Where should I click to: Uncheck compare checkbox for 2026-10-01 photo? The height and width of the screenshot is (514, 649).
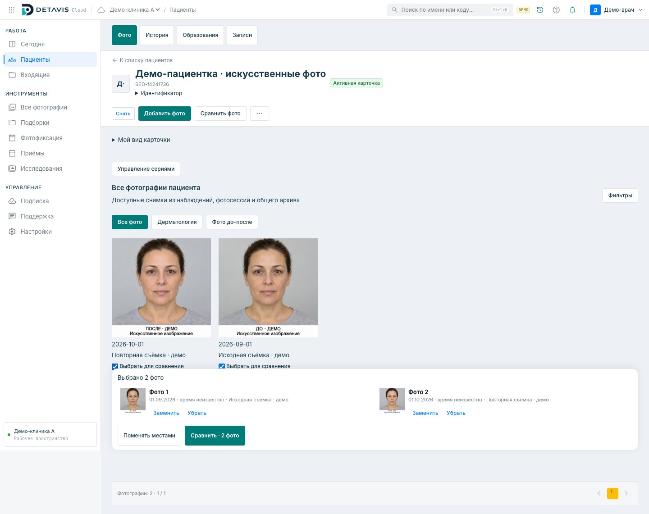point(115,366)
